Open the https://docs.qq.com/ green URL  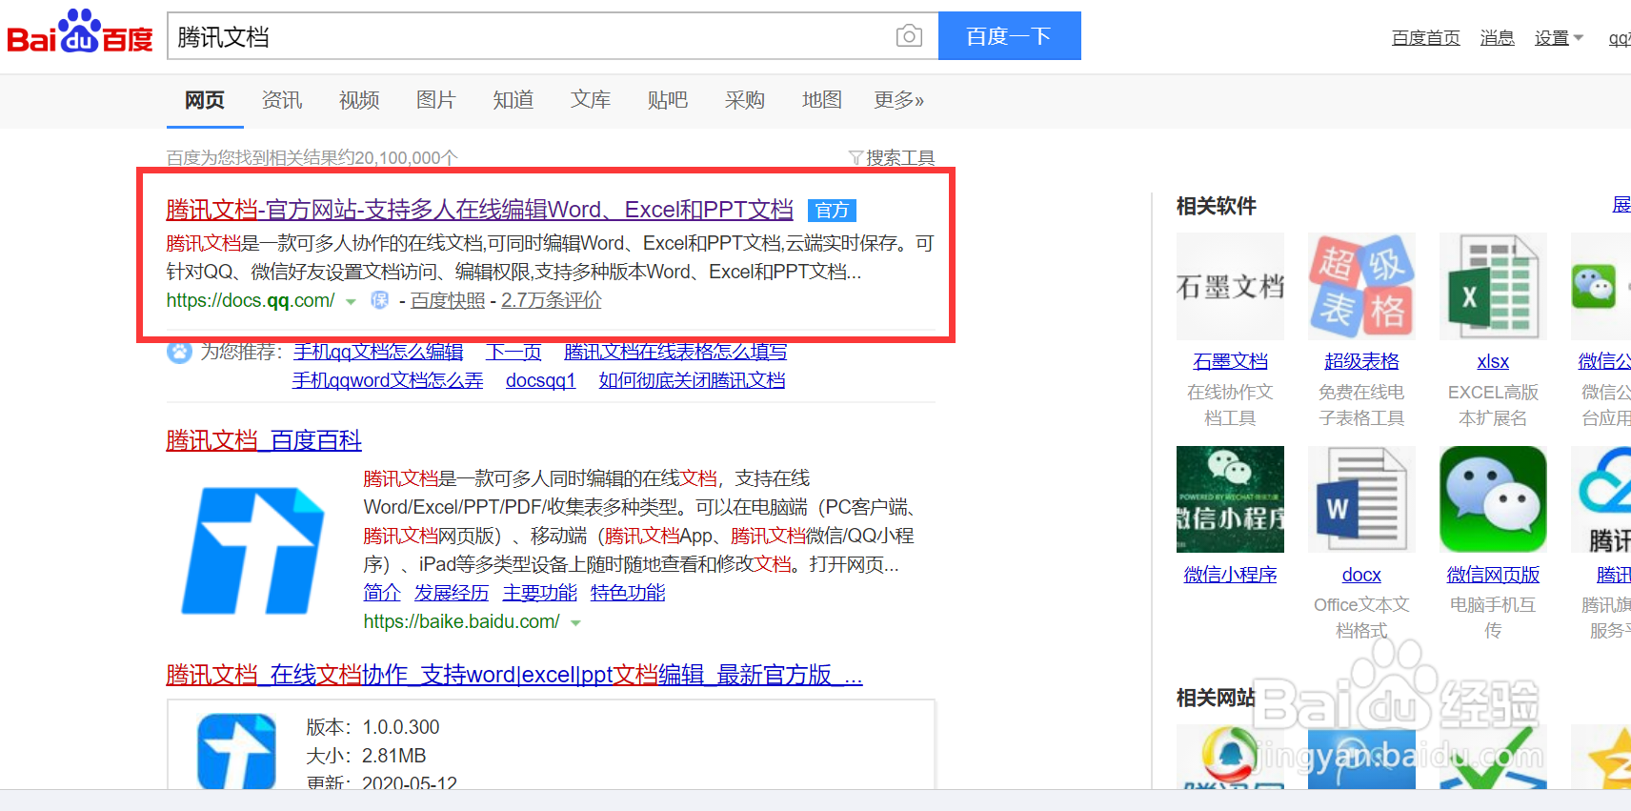pyautogui.click(x=251, y=300)
